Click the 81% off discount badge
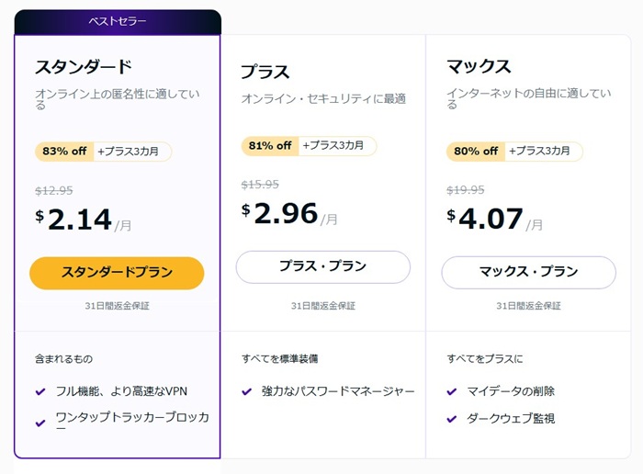643x474 pixels. (x=270, y=146)
